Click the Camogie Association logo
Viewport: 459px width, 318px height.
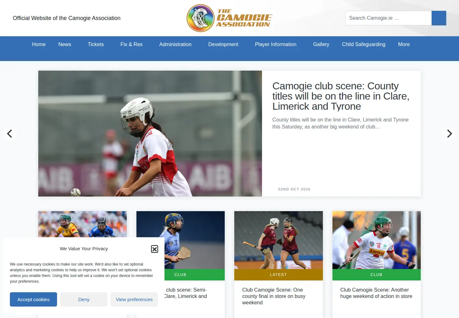coord(229,18)
